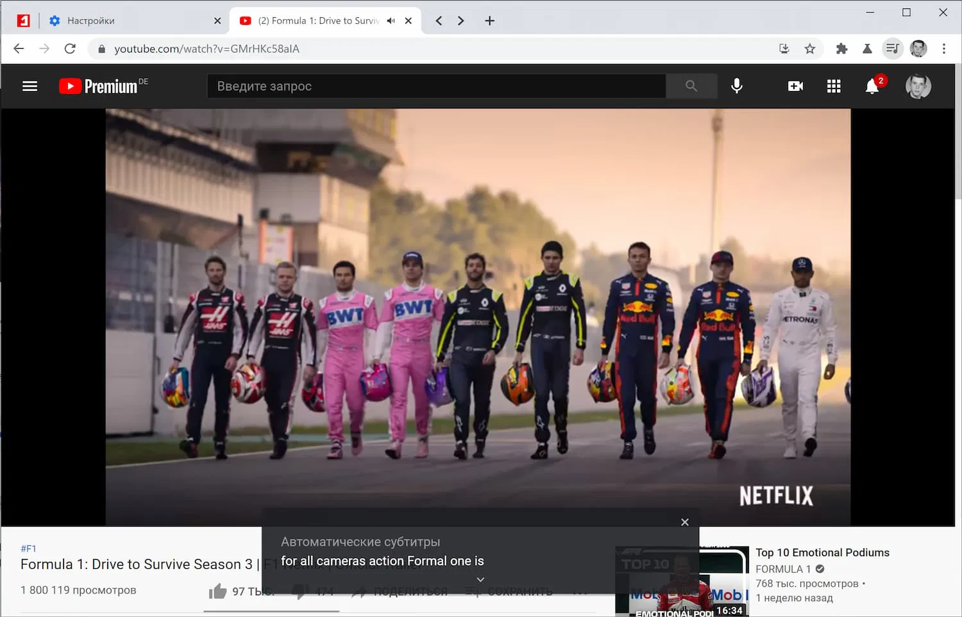The width and height of the screenshot is (962, 617).
Task: Open the extensions puzzle icon
Action: [x=842, y=49]
